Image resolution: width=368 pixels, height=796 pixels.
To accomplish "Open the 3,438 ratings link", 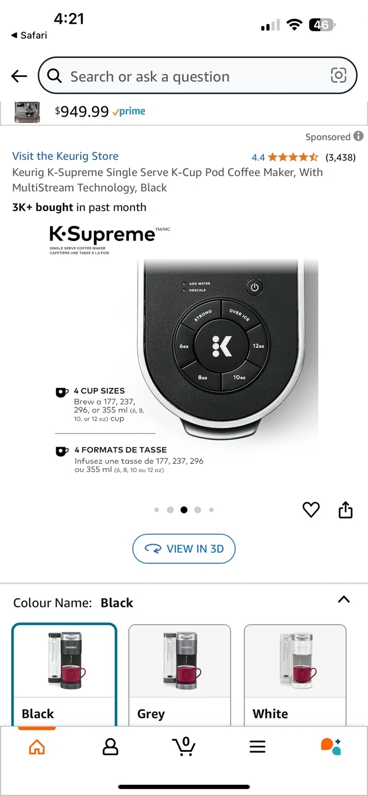I will (340, 157).
